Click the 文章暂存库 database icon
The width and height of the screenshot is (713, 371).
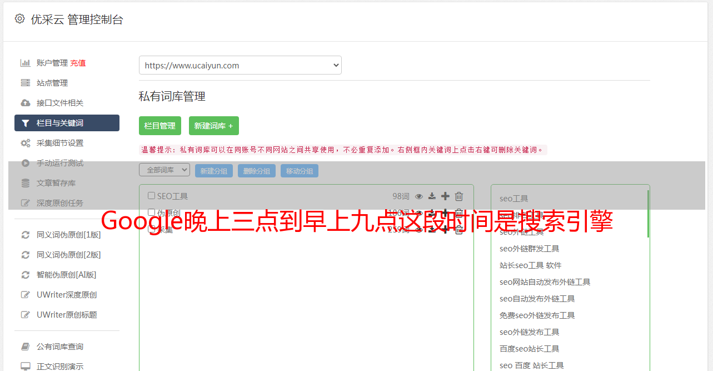(26, 183)
